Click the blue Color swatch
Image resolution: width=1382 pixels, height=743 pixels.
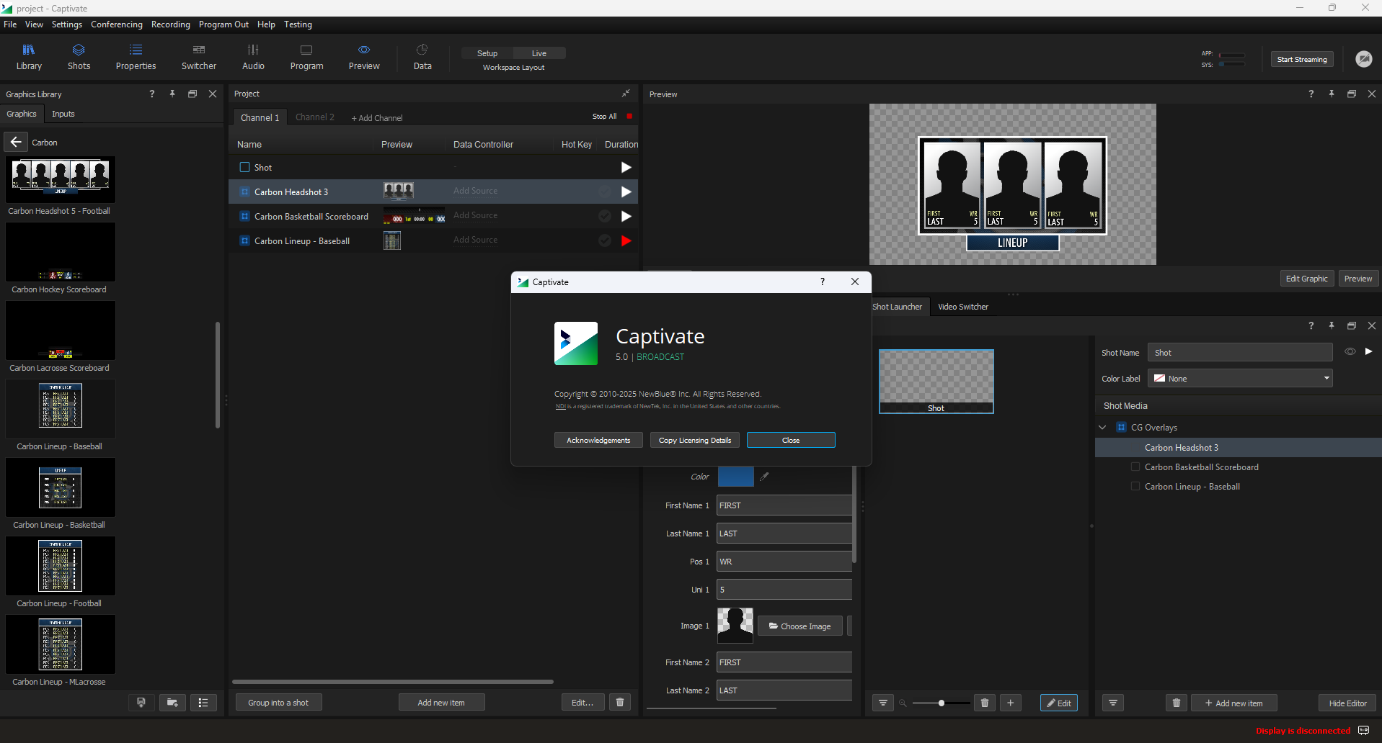[735, 477]
